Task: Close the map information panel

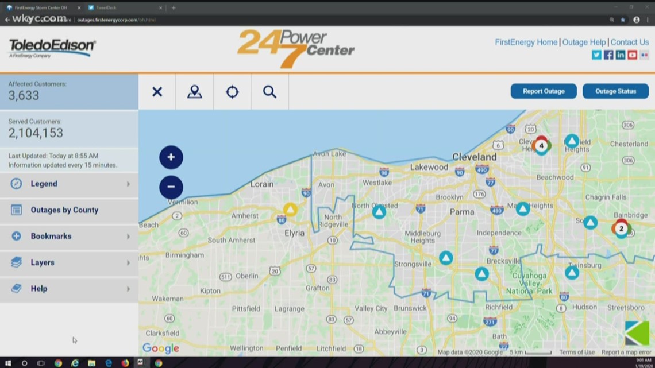Action: coord(157,92)
